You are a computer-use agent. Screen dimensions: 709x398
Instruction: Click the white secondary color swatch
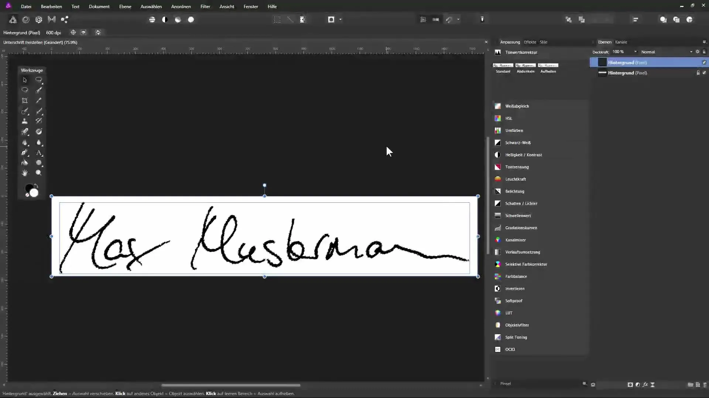pyautogui.click(x=34, y=193)
